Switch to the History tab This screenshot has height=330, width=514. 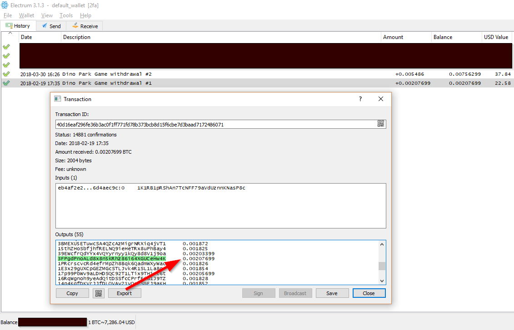(x=18, y=26)
